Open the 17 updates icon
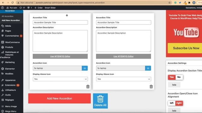The width and height of the screenshot is (202, 113). coord(22,8)
